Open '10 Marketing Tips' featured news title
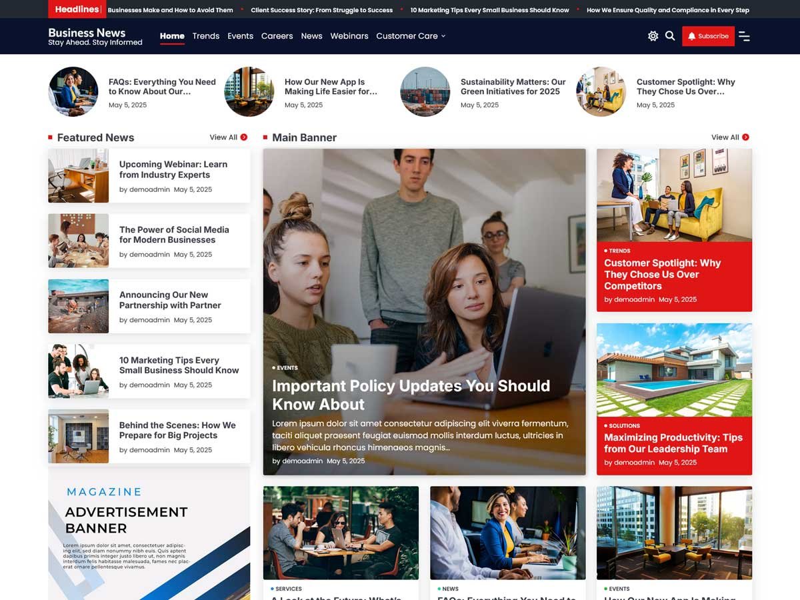 coord(179,365)
